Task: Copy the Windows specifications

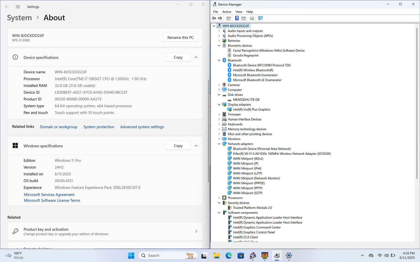Action: [178, 146]
